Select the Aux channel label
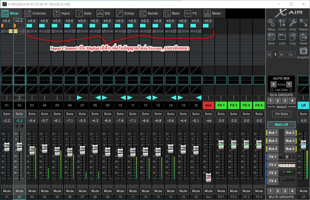The image size is (310, 200). [x=208, y=105]
